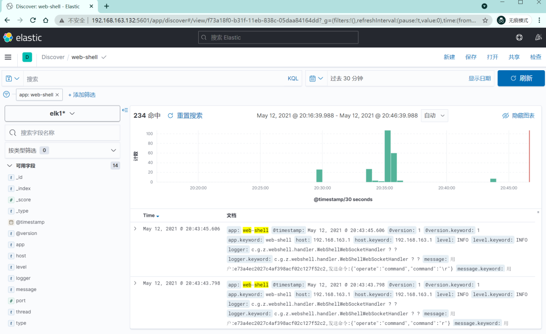The image size is (546, 334).
Task: Click the blue 刷新 refresh button
Action: pyautogui.click(x=521, y=78)
